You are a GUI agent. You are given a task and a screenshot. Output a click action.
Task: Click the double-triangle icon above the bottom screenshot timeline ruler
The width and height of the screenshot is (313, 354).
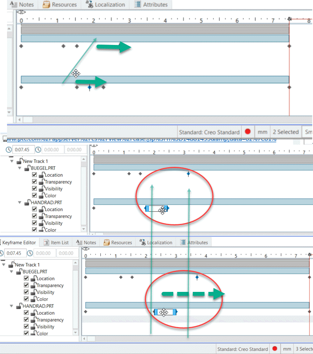point(85,249)
